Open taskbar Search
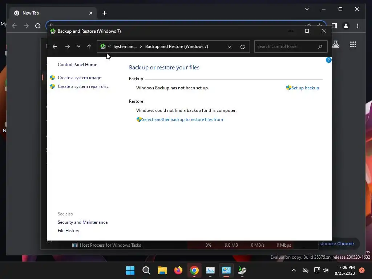The image size is (372, 279). pyautogui.click(x=146, y=270)
